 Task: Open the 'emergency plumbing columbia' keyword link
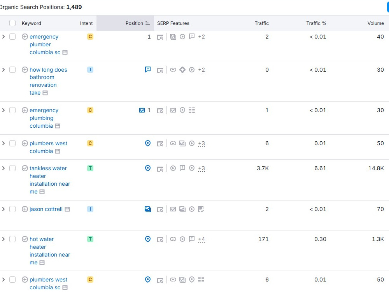(44, 118)
